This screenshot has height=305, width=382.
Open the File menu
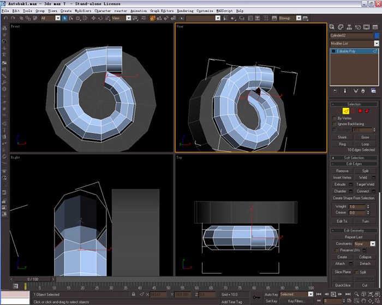point(5,11)
